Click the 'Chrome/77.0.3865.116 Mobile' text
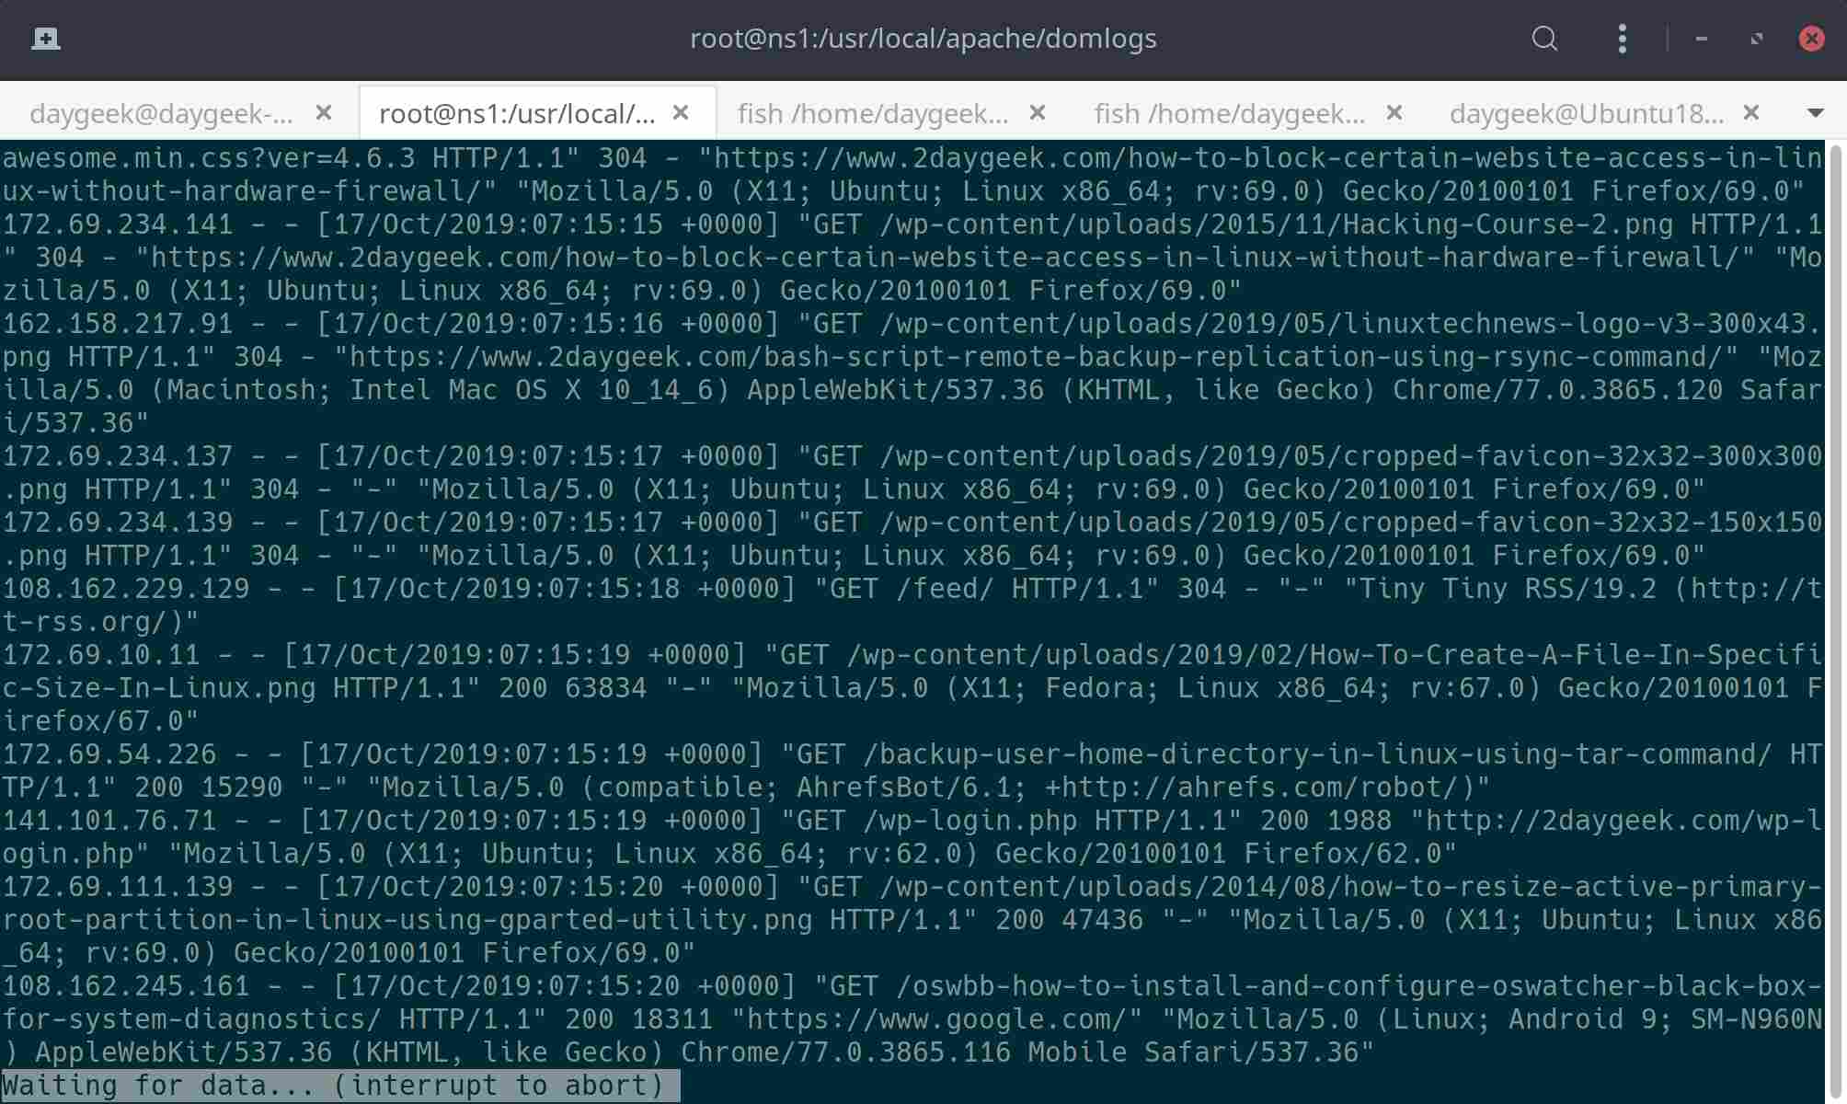This screenshot has width=1847, height=1104. point(904,1052)
